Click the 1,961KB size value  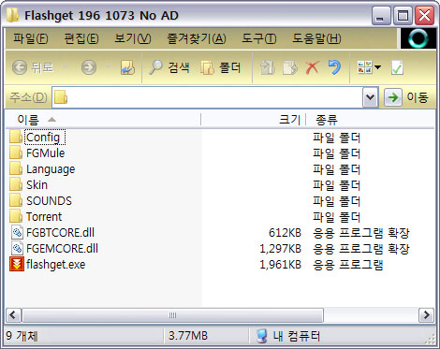[x=281, y=265]
